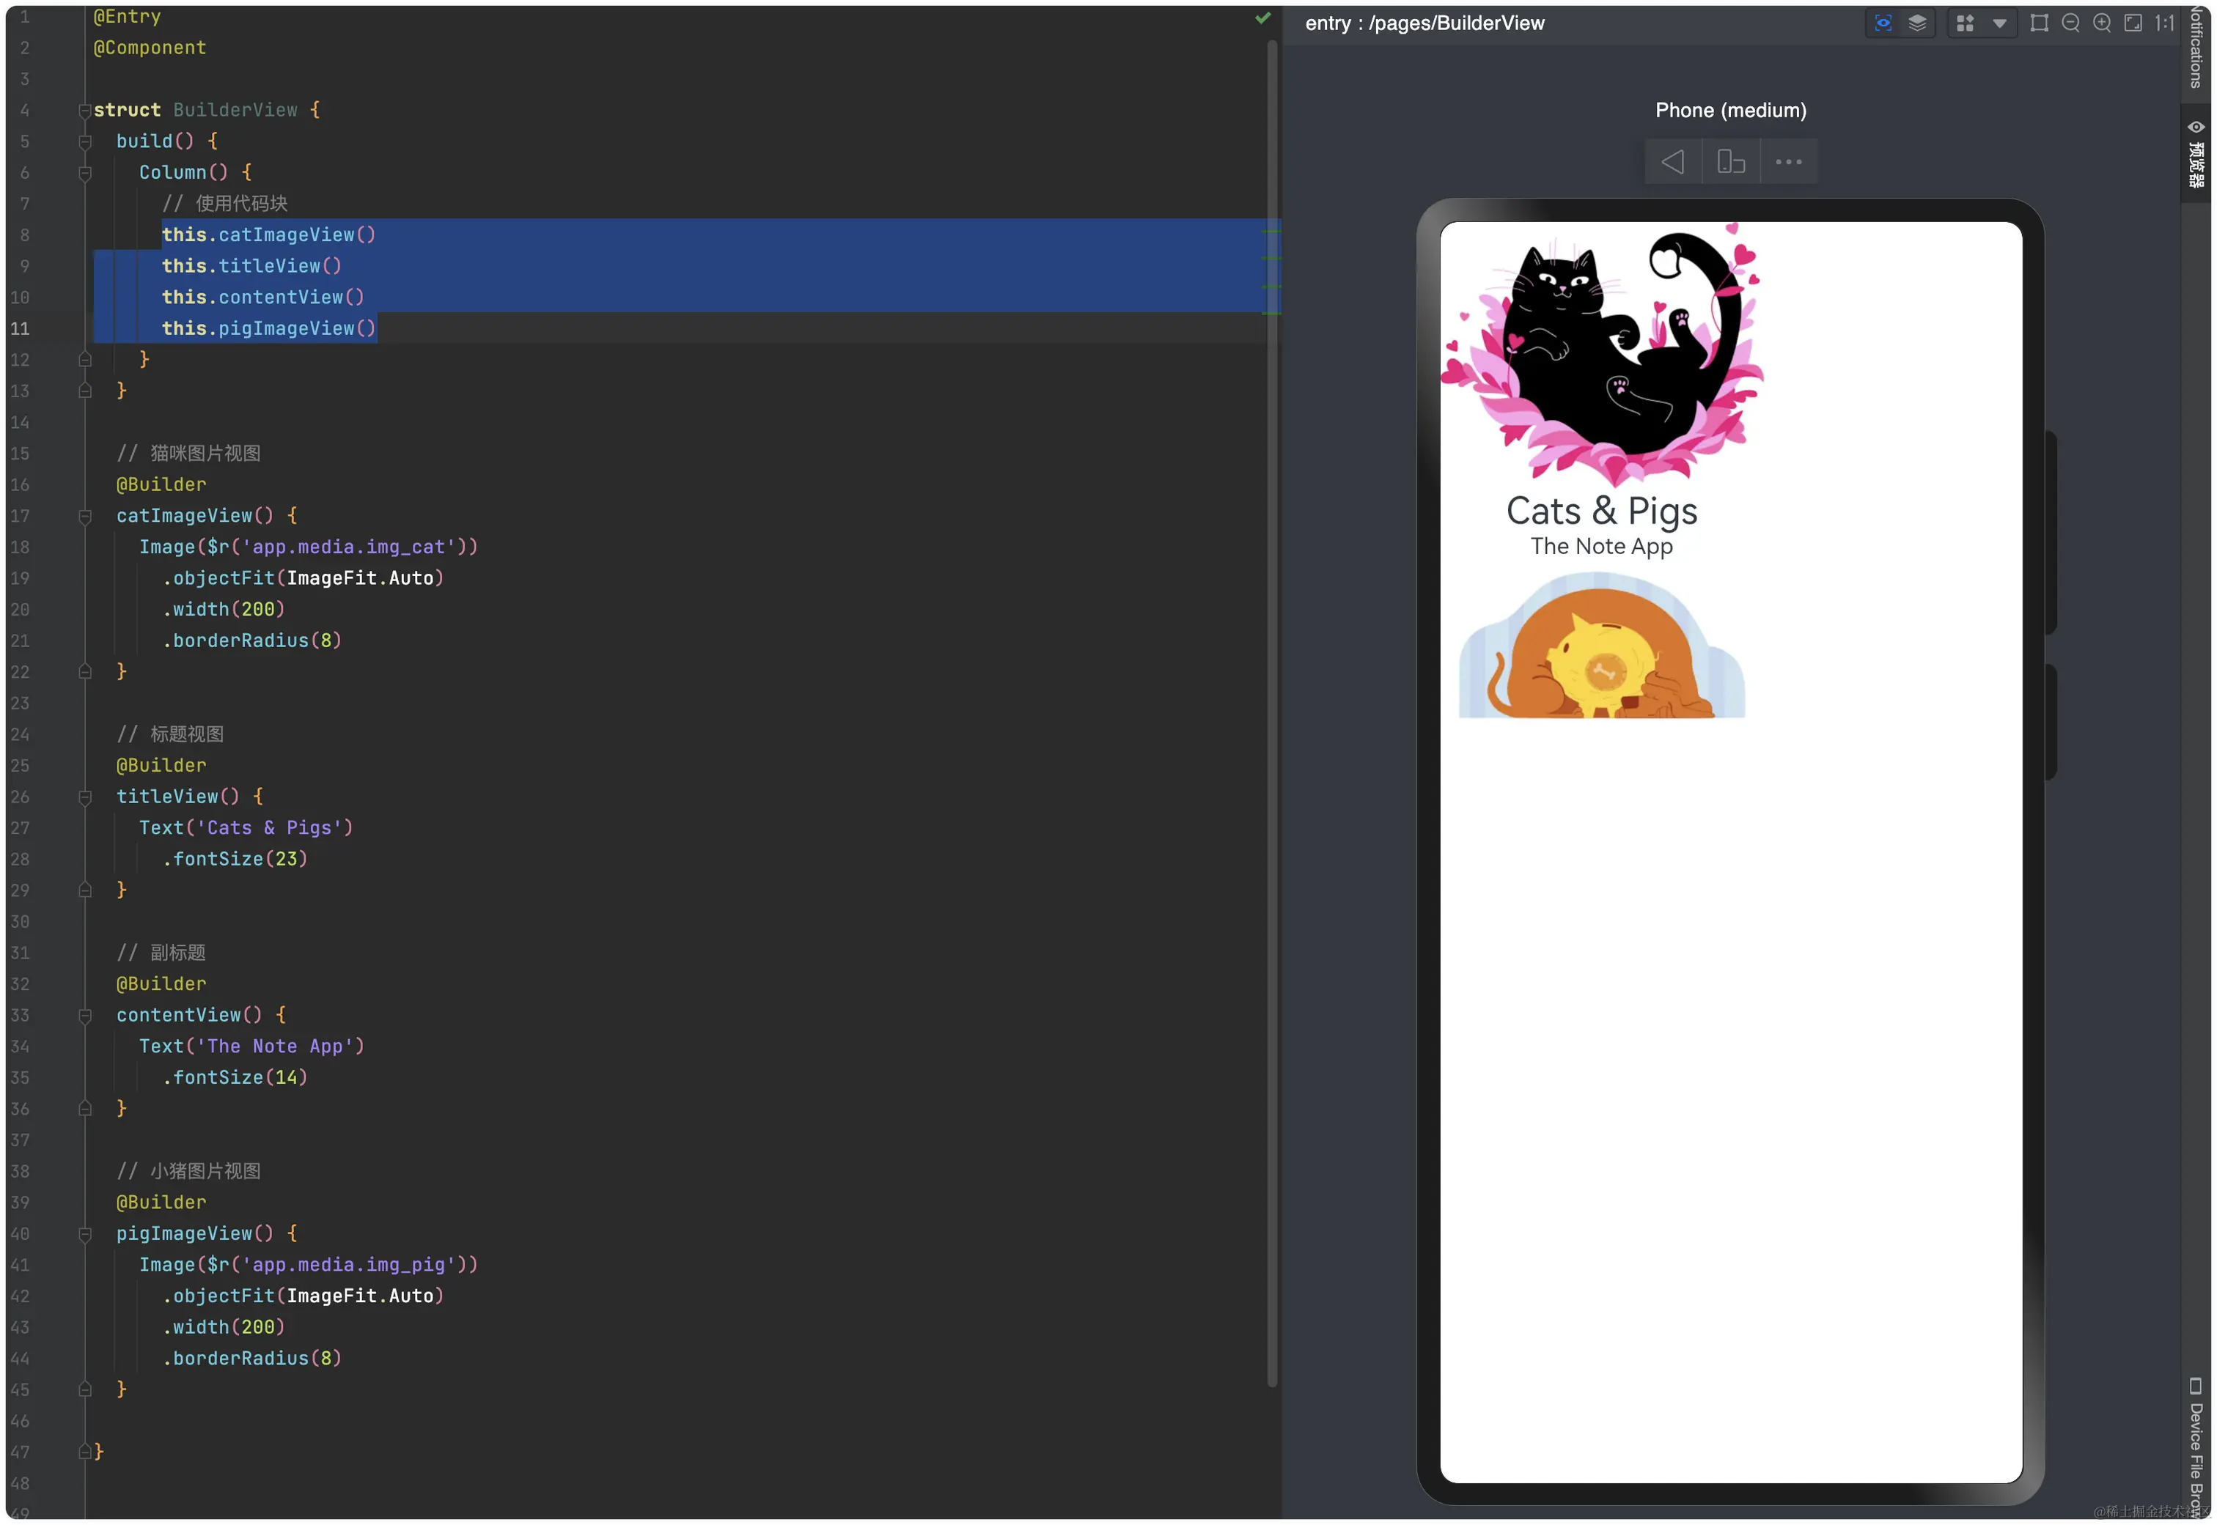The width and height of the screenshot is (2217, 1525).
Task: Open the 预览器 previewer side tab
Action: pyautogui.click(x=2197, y=154)
